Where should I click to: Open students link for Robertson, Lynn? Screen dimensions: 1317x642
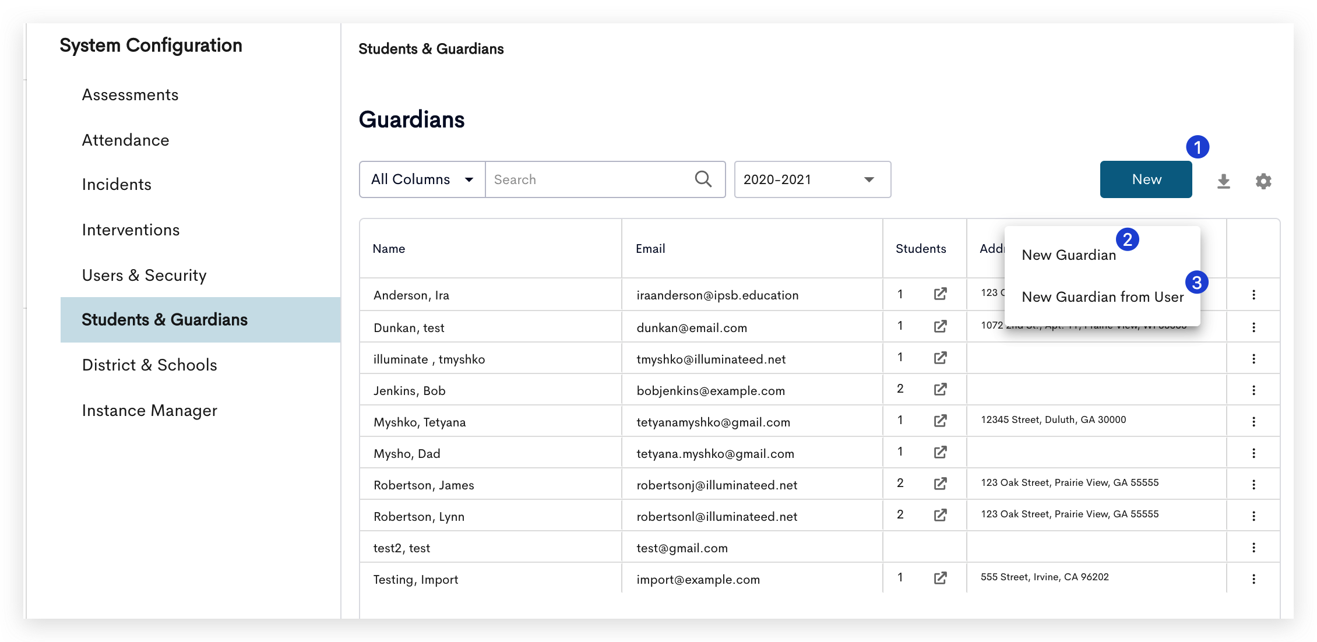[940, 515]
